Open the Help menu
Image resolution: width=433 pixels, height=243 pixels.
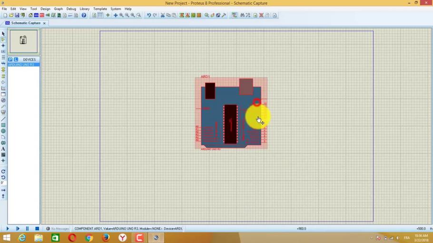coord(128,9)
